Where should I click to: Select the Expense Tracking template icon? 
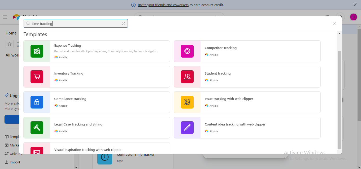[37, 51]
